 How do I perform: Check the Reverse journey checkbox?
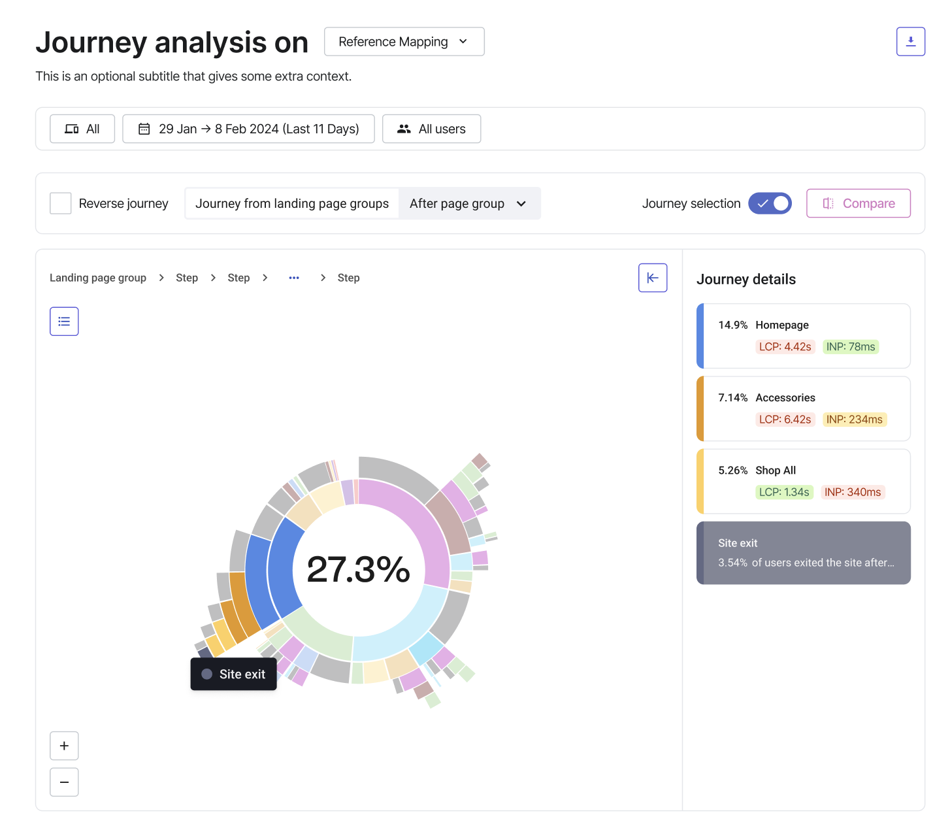pos(60,203)
